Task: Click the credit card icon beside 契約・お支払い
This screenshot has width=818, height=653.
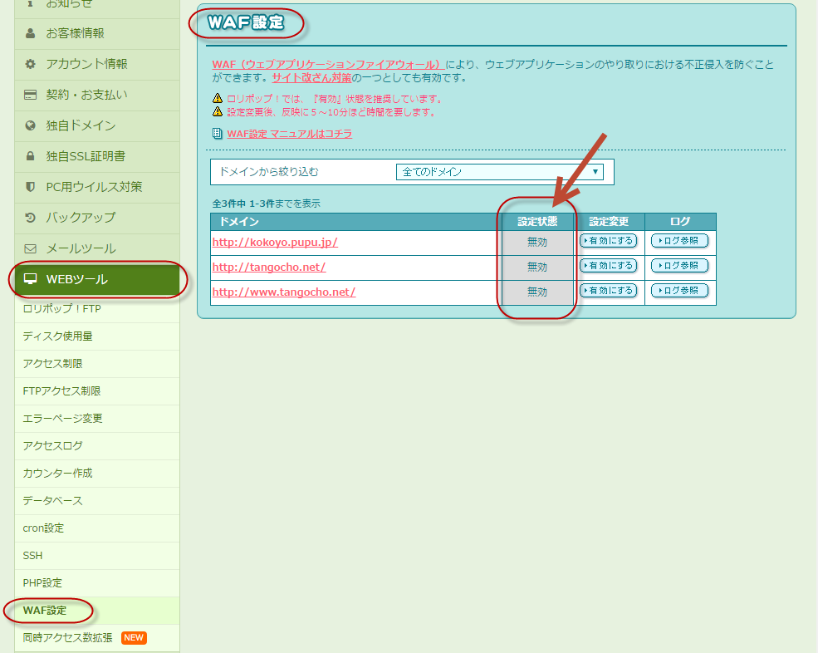Action: pos(31,96)
